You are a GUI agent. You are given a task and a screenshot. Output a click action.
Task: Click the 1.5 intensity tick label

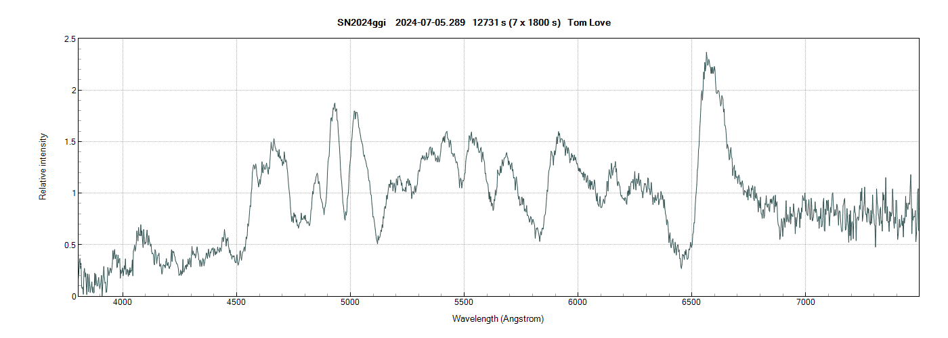point(70,142)
